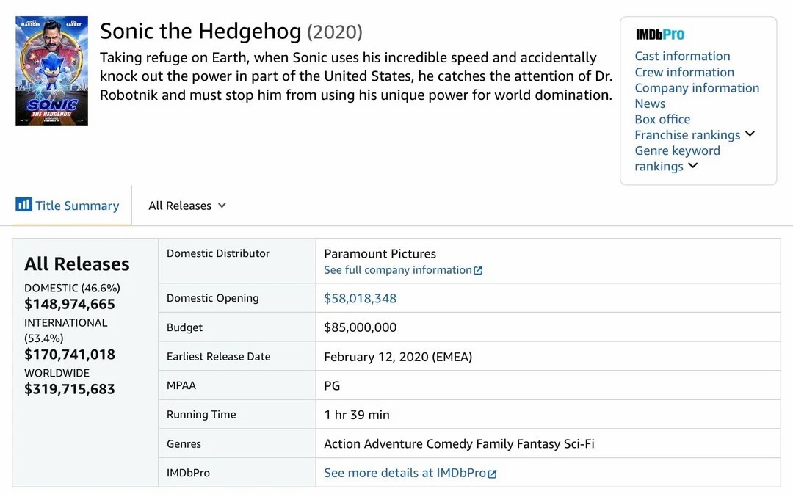
Task: Open the Cast information link
Action: coord(682,56)
